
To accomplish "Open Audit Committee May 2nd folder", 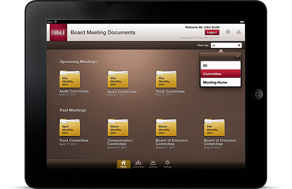I will (x=69, y=79).
